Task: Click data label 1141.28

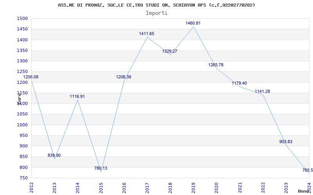Action: coord(262,92)
